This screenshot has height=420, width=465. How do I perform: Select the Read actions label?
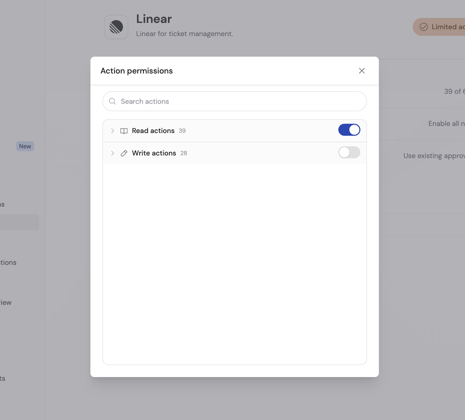coord(153,131)
